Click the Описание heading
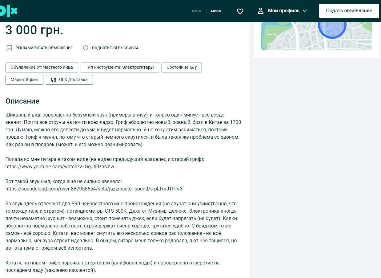381x278 pixels. [x=22, y=101]
